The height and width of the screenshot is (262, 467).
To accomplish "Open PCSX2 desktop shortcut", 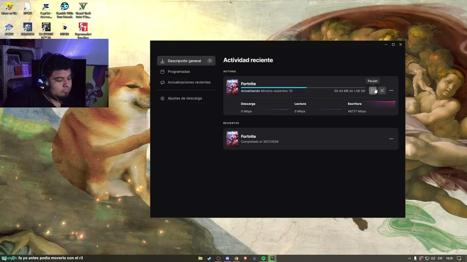I will pyautogui.click(x=9, y=29).
